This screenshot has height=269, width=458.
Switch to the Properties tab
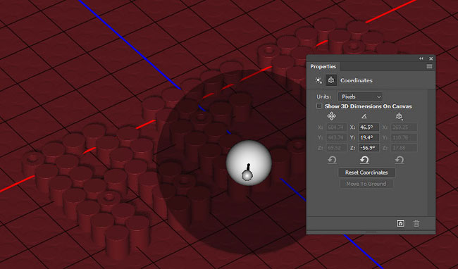[x=323, y=66]
